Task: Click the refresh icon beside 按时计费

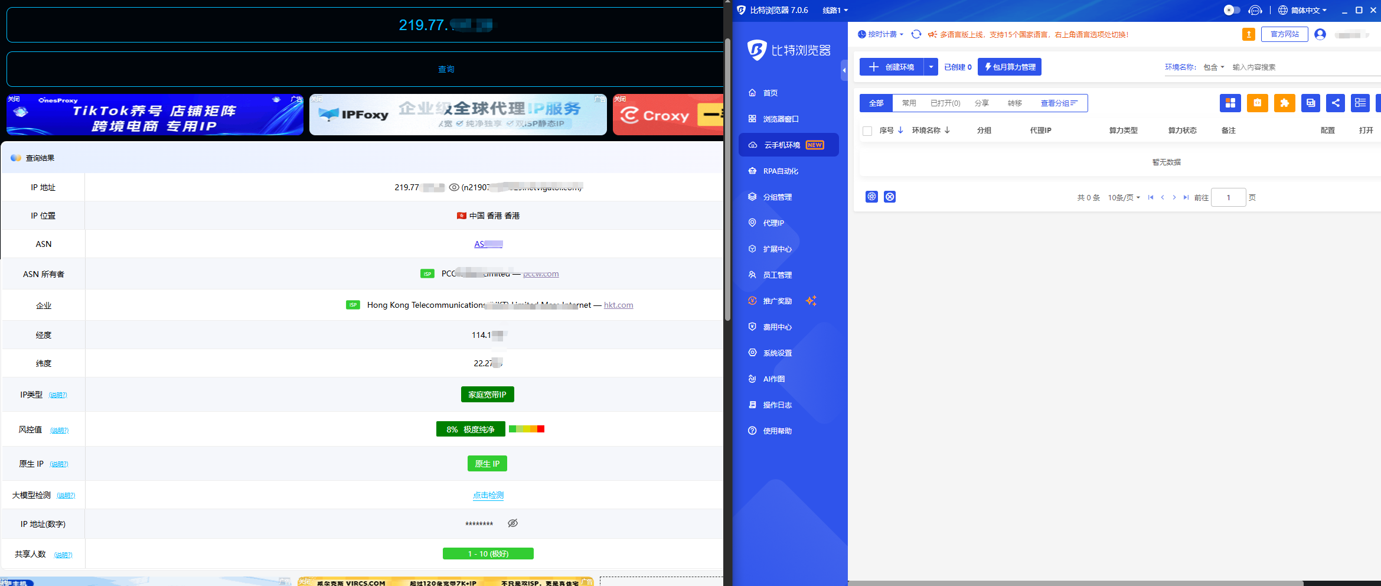Action: tap(916, 34)
